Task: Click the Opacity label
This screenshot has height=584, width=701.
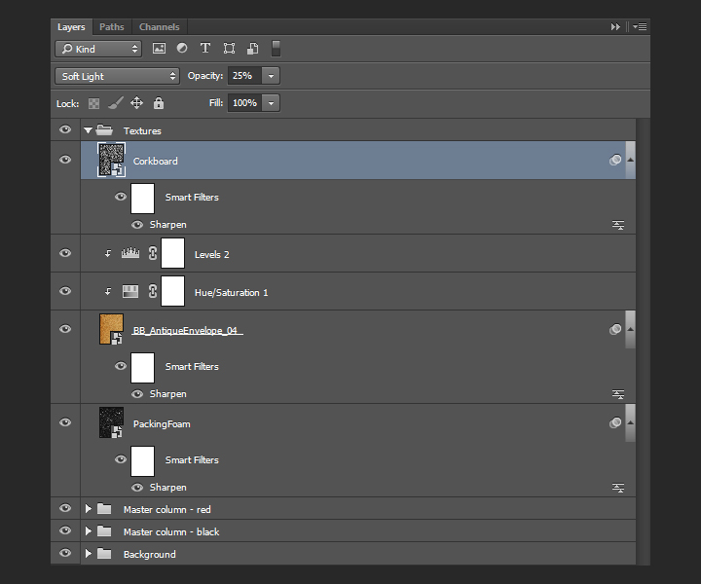Action: [x=205, y=76]
